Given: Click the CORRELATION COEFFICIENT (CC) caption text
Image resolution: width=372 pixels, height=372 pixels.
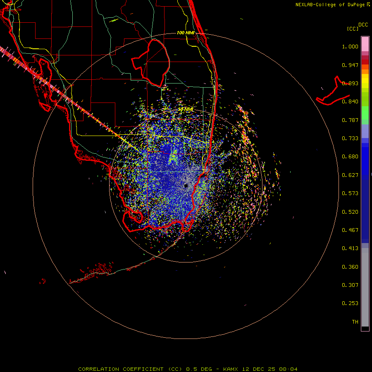Looking at the screenshot, I should click(x=130, y=369).
